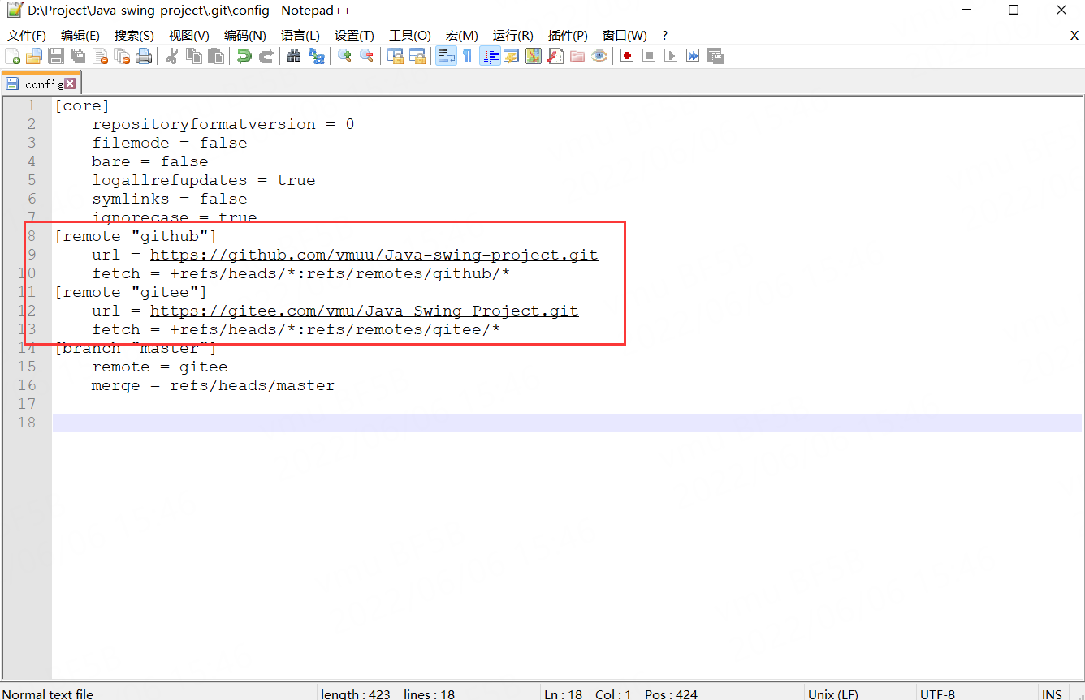The height and width of the screenshot is (700, 1085).
Task: Toggle the INS insert mode indicator
Action: (x=1052, y=694)
